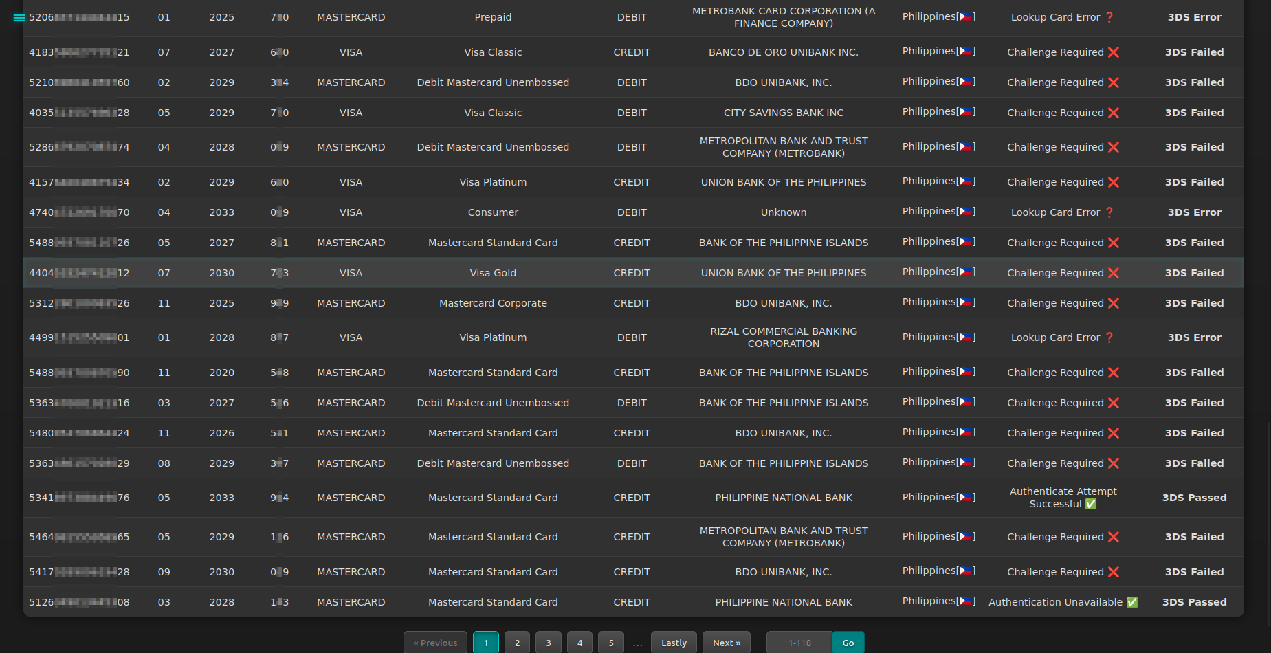Select the RIZAL COMMERCIAL BANKING CORPORATION cell
Screen dimensions: 1271x653
[x=784, y=337]
